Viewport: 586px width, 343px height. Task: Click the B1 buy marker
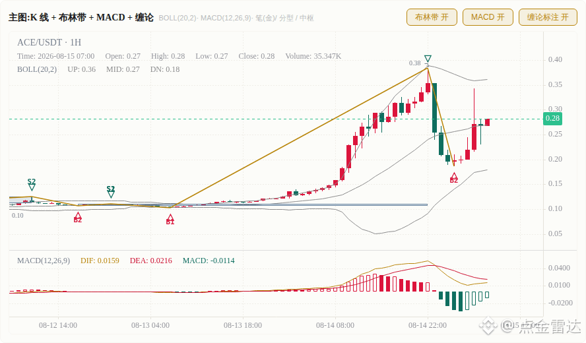pyautogui.click(x=170, y=220)
